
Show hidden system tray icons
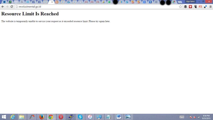187,117
